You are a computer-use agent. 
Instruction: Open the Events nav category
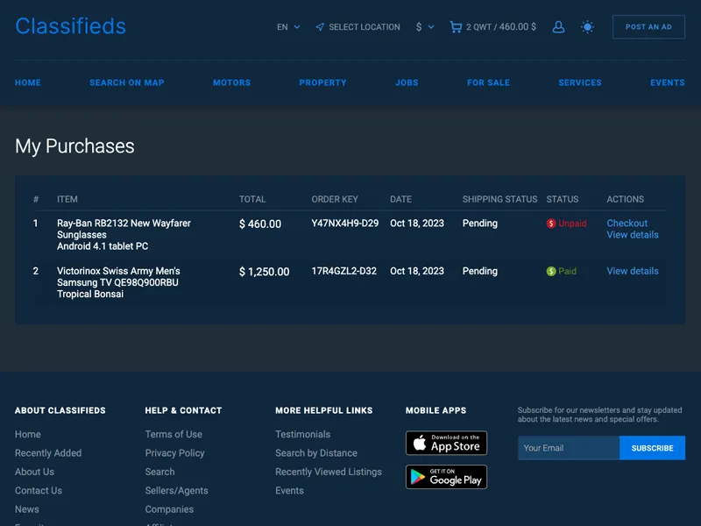[668, 82]
